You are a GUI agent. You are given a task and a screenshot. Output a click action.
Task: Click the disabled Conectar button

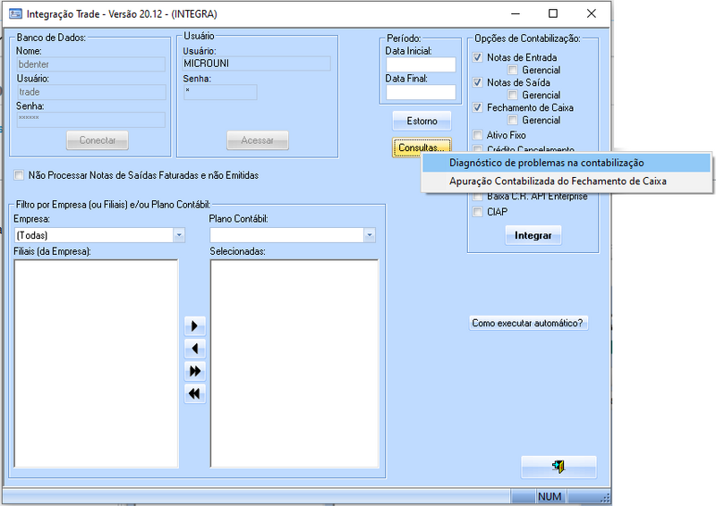coord(98,140)
